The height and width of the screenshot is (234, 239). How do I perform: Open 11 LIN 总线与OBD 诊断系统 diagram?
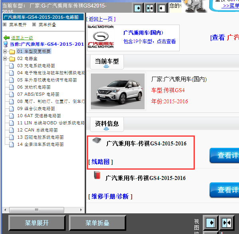tap(51, 123)
